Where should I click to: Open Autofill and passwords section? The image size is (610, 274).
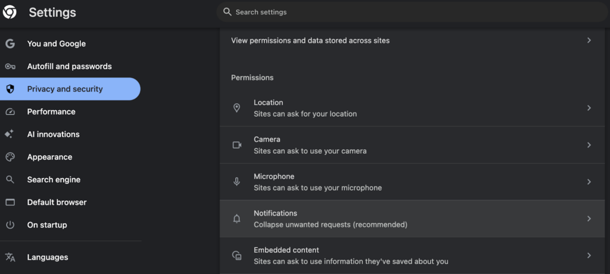tap(70, 67)
